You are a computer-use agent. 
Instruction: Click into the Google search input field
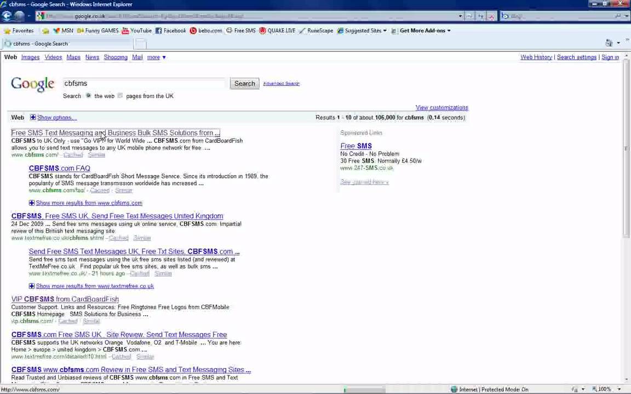tap(145, 83)
